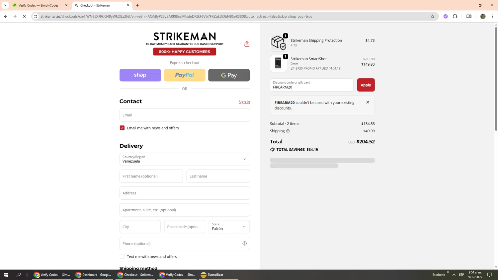The width and height of the screenshot is (498, 280).
Task: Open the Chrome profile avatar
Action: pyautogui.click(x=483, y=16)
